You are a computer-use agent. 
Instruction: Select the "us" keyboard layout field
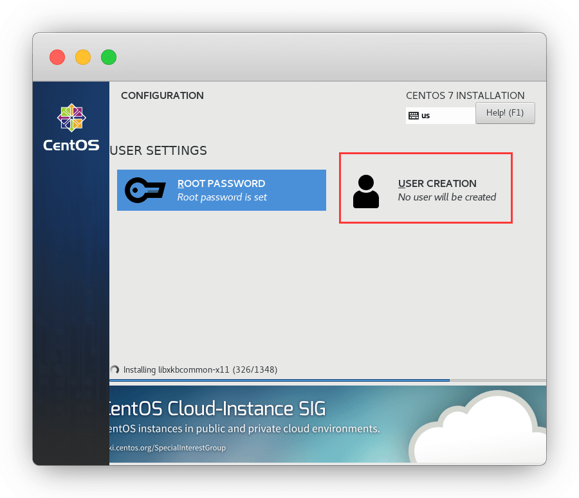pyautogui.click(x=444, y=116)
